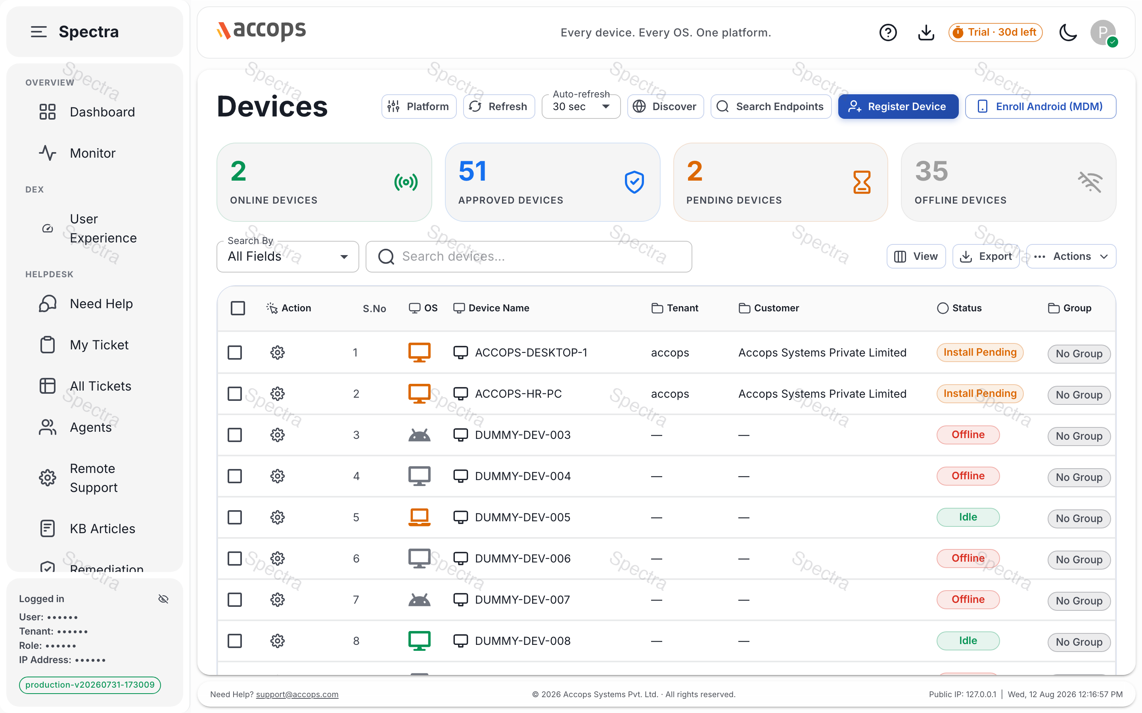Open the View columns menu
Screen dimensions: 1142x713
pyautogui.click(x=916, y=257)
